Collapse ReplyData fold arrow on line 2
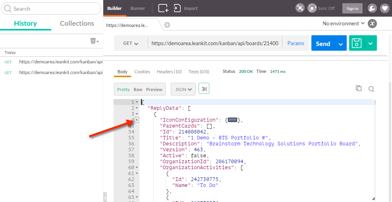 tap(137, 108)
